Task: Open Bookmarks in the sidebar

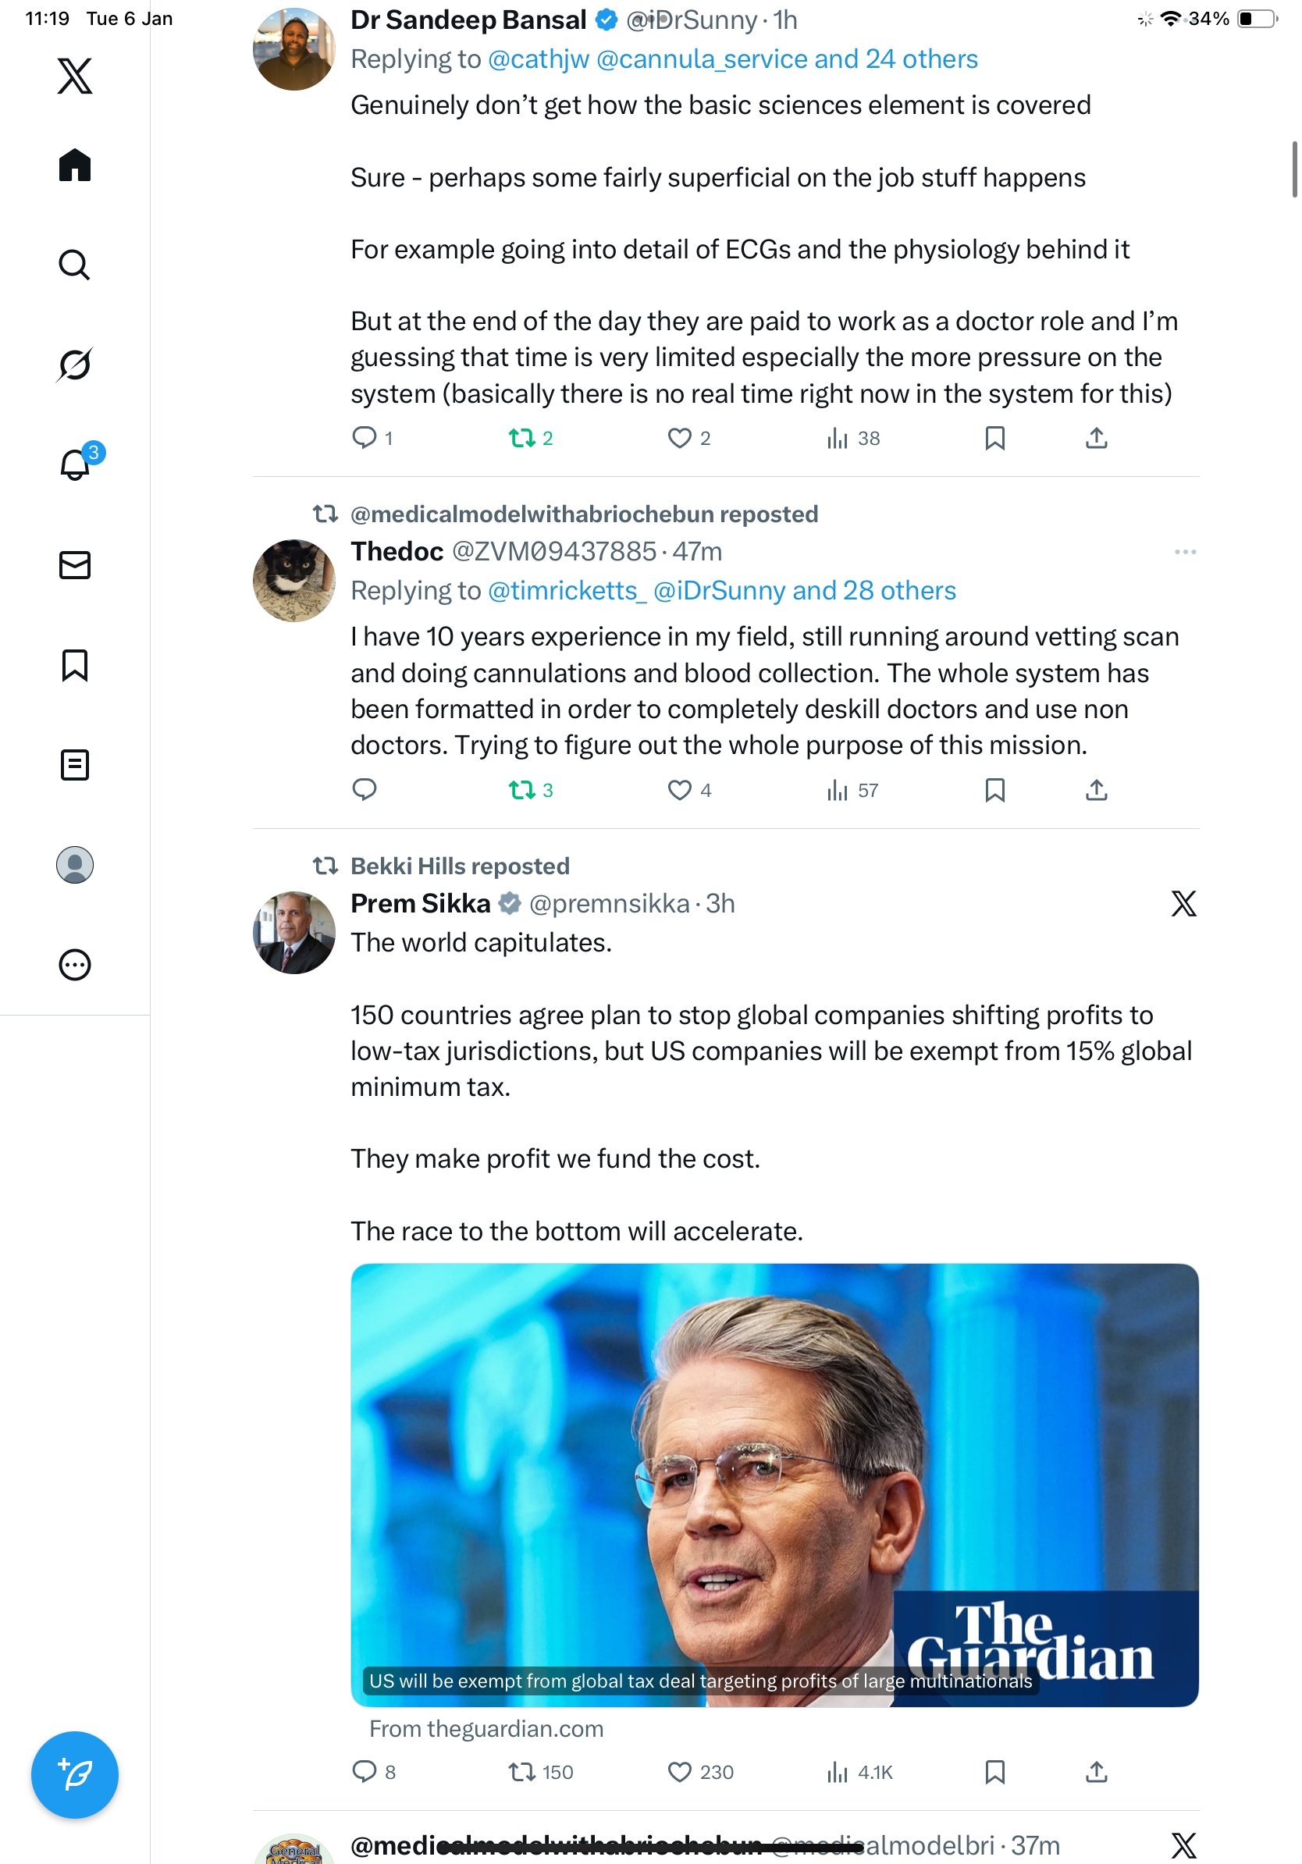Action: pyautogui.click(x=75, y=665)
